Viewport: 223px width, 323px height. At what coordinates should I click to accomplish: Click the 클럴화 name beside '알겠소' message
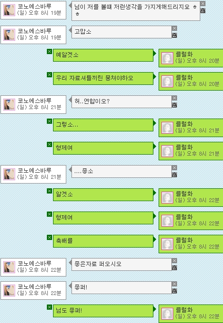click(184, 194)
